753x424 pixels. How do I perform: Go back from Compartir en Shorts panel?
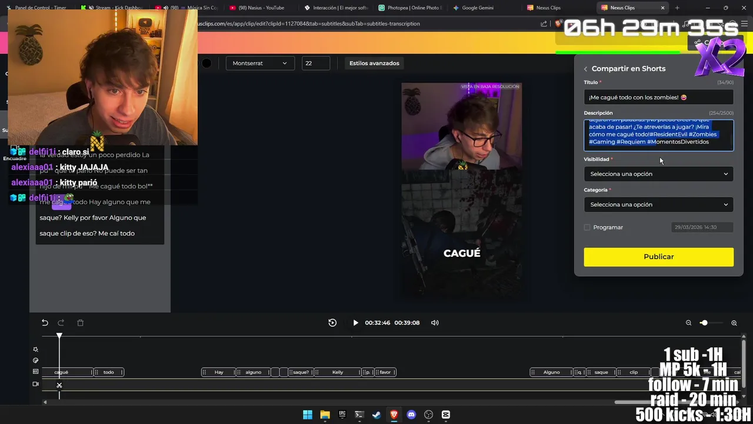pyautogui.click(x=586, y=69)
